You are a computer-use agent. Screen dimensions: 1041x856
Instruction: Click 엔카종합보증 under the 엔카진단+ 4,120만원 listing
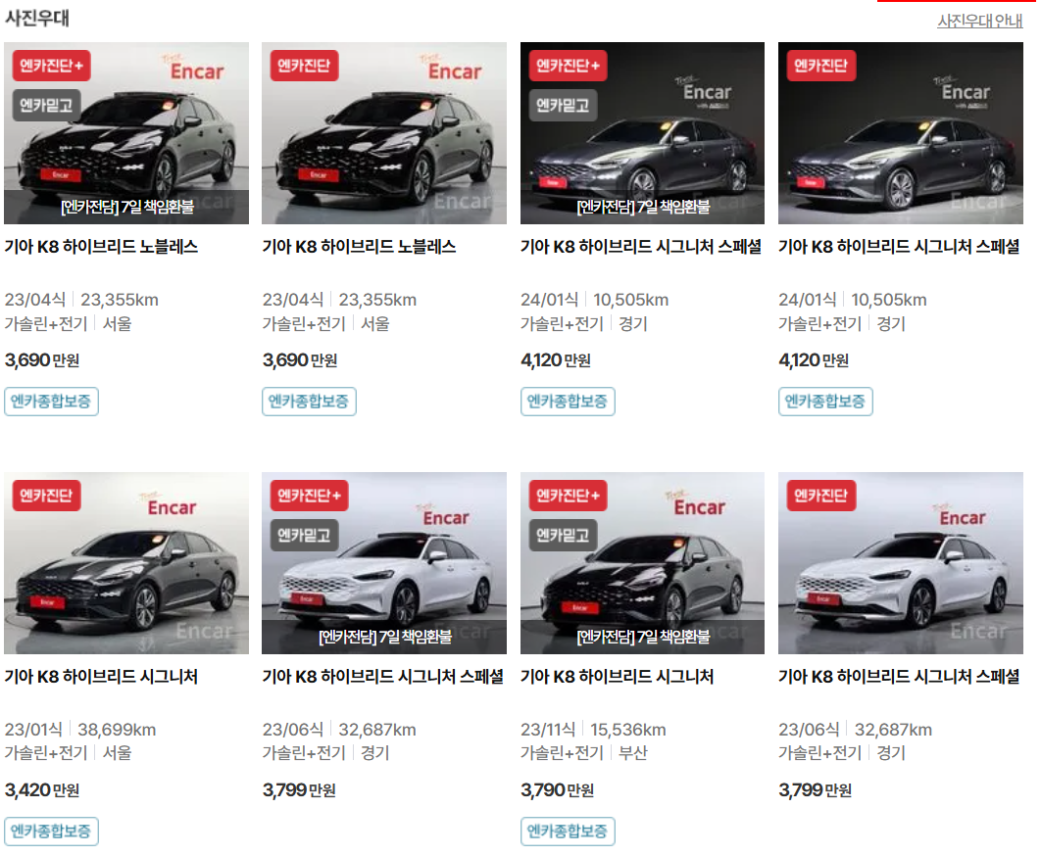click(x=568, y=402)
